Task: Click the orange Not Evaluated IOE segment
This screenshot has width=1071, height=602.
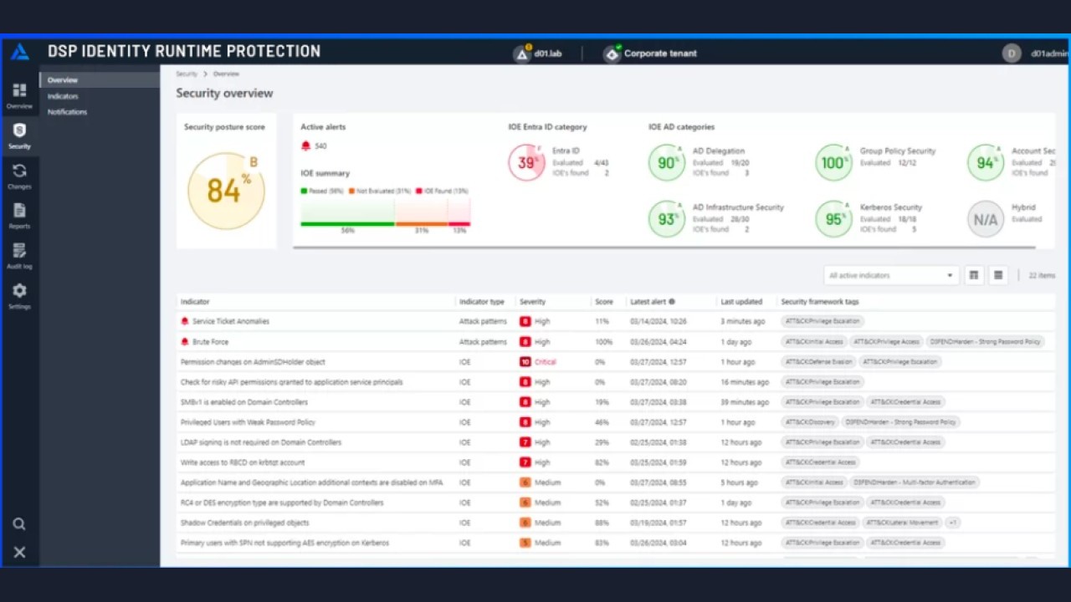Action: coord(422,212)
